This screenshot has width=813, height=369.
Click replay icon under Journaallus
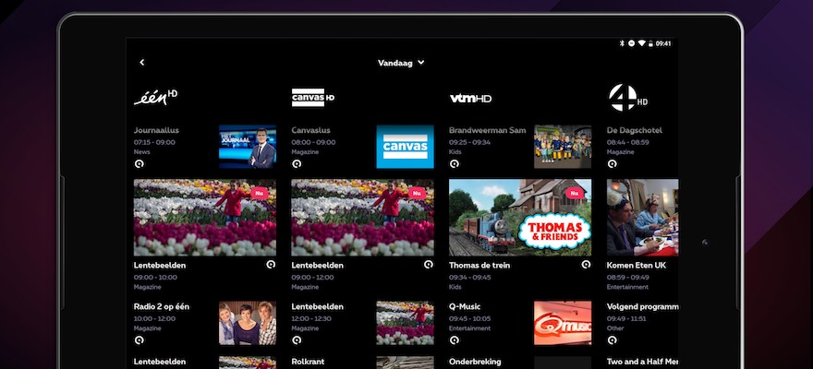(x=140, y=163)
